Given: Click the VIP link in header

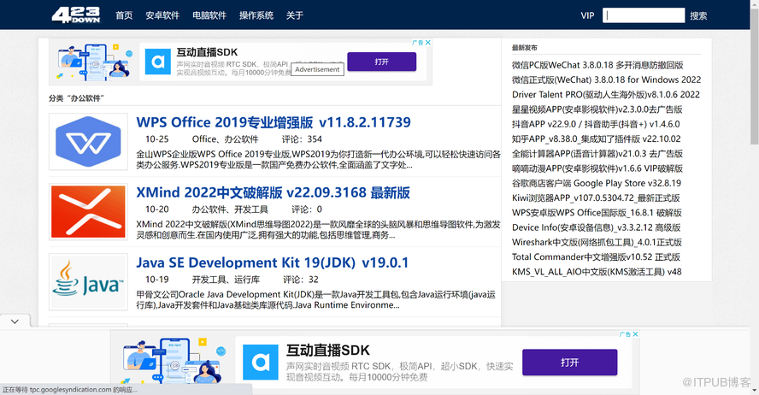Looking at the screenshot, I should [588, 15].
